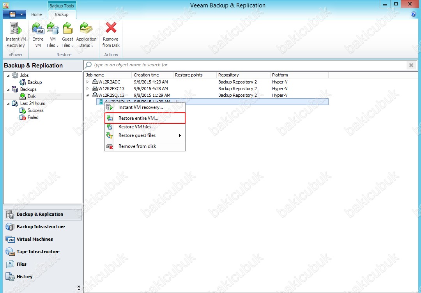Select Disk under Backups in tree
The width and height of the screenshot is (421, 293).
coord(32,96)
